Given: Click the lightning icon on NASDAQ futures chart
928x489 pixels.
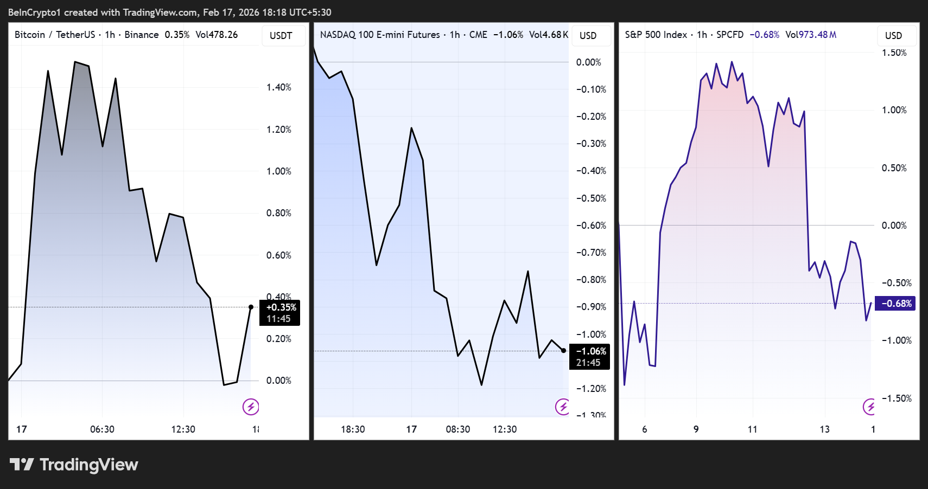Looking at the screenshot, I should 563,406.
